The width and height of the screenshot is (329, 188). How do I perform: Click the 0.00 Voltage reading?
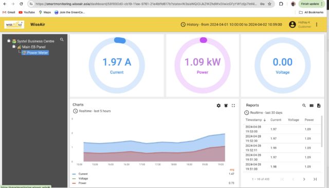pyautogui.click(x=283, y=62)
